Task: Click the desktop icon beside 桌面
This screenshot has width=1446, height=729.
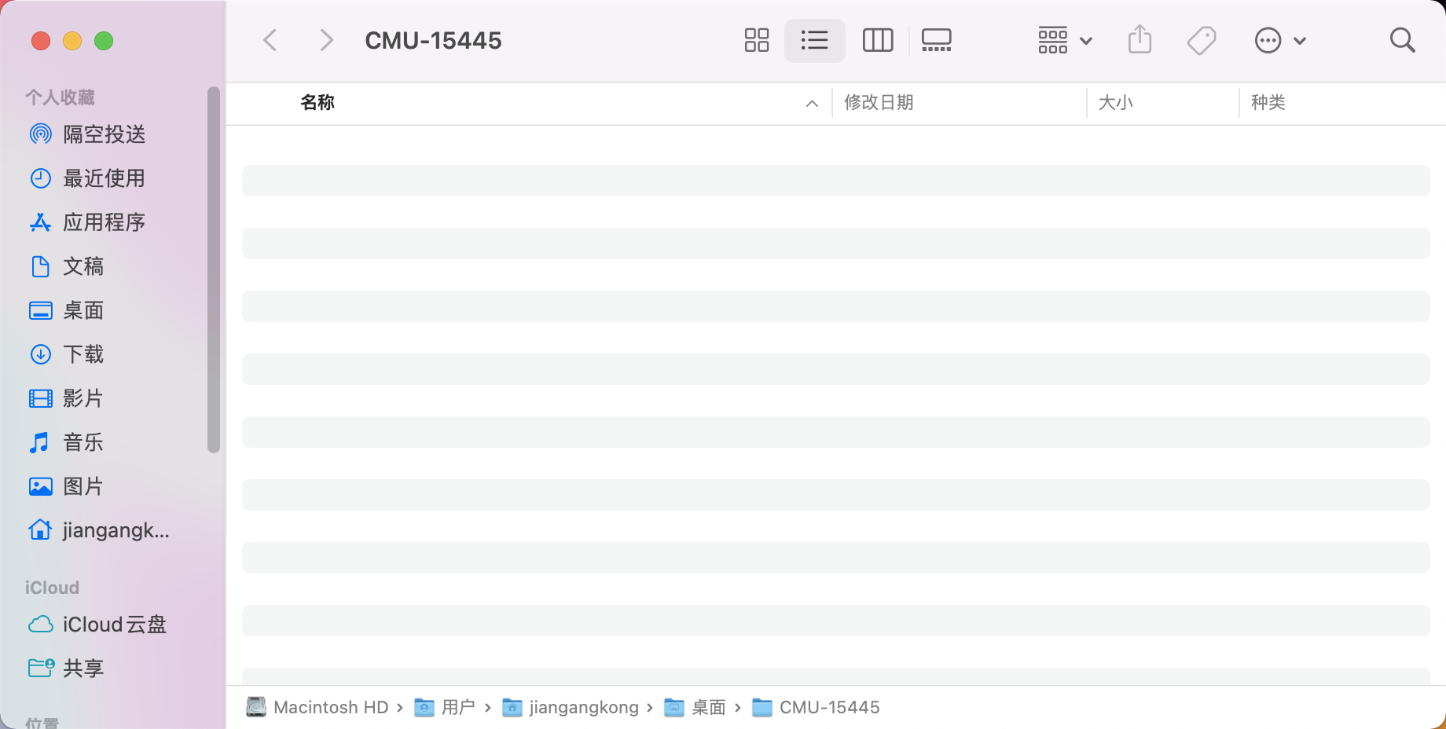Action: click(41, 310)
